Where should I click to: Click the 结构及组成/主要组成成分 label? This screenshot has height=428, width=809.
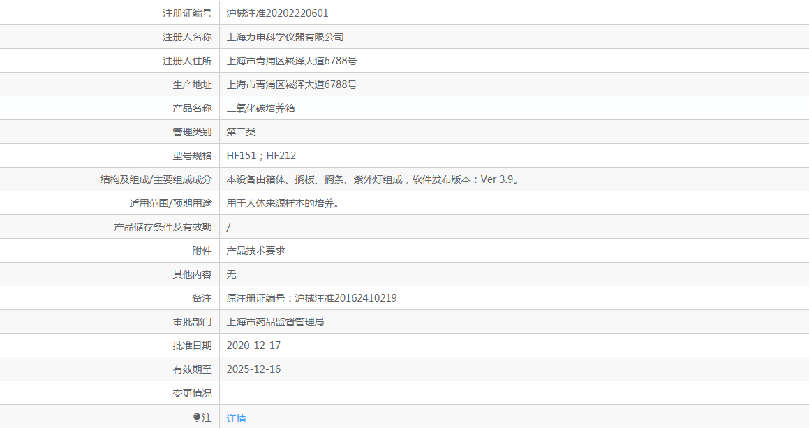pos(156,179)
